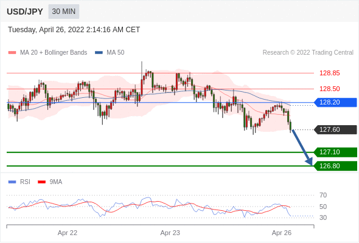
Task: Click the 128.85 resistance level label
Action: point(330,73)
